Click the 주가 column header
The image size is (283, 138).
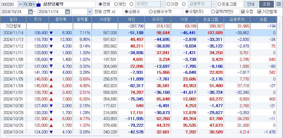pos(38,19)
